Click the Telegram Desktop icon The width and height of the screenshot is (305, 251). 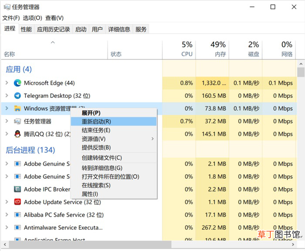point(18,96)
